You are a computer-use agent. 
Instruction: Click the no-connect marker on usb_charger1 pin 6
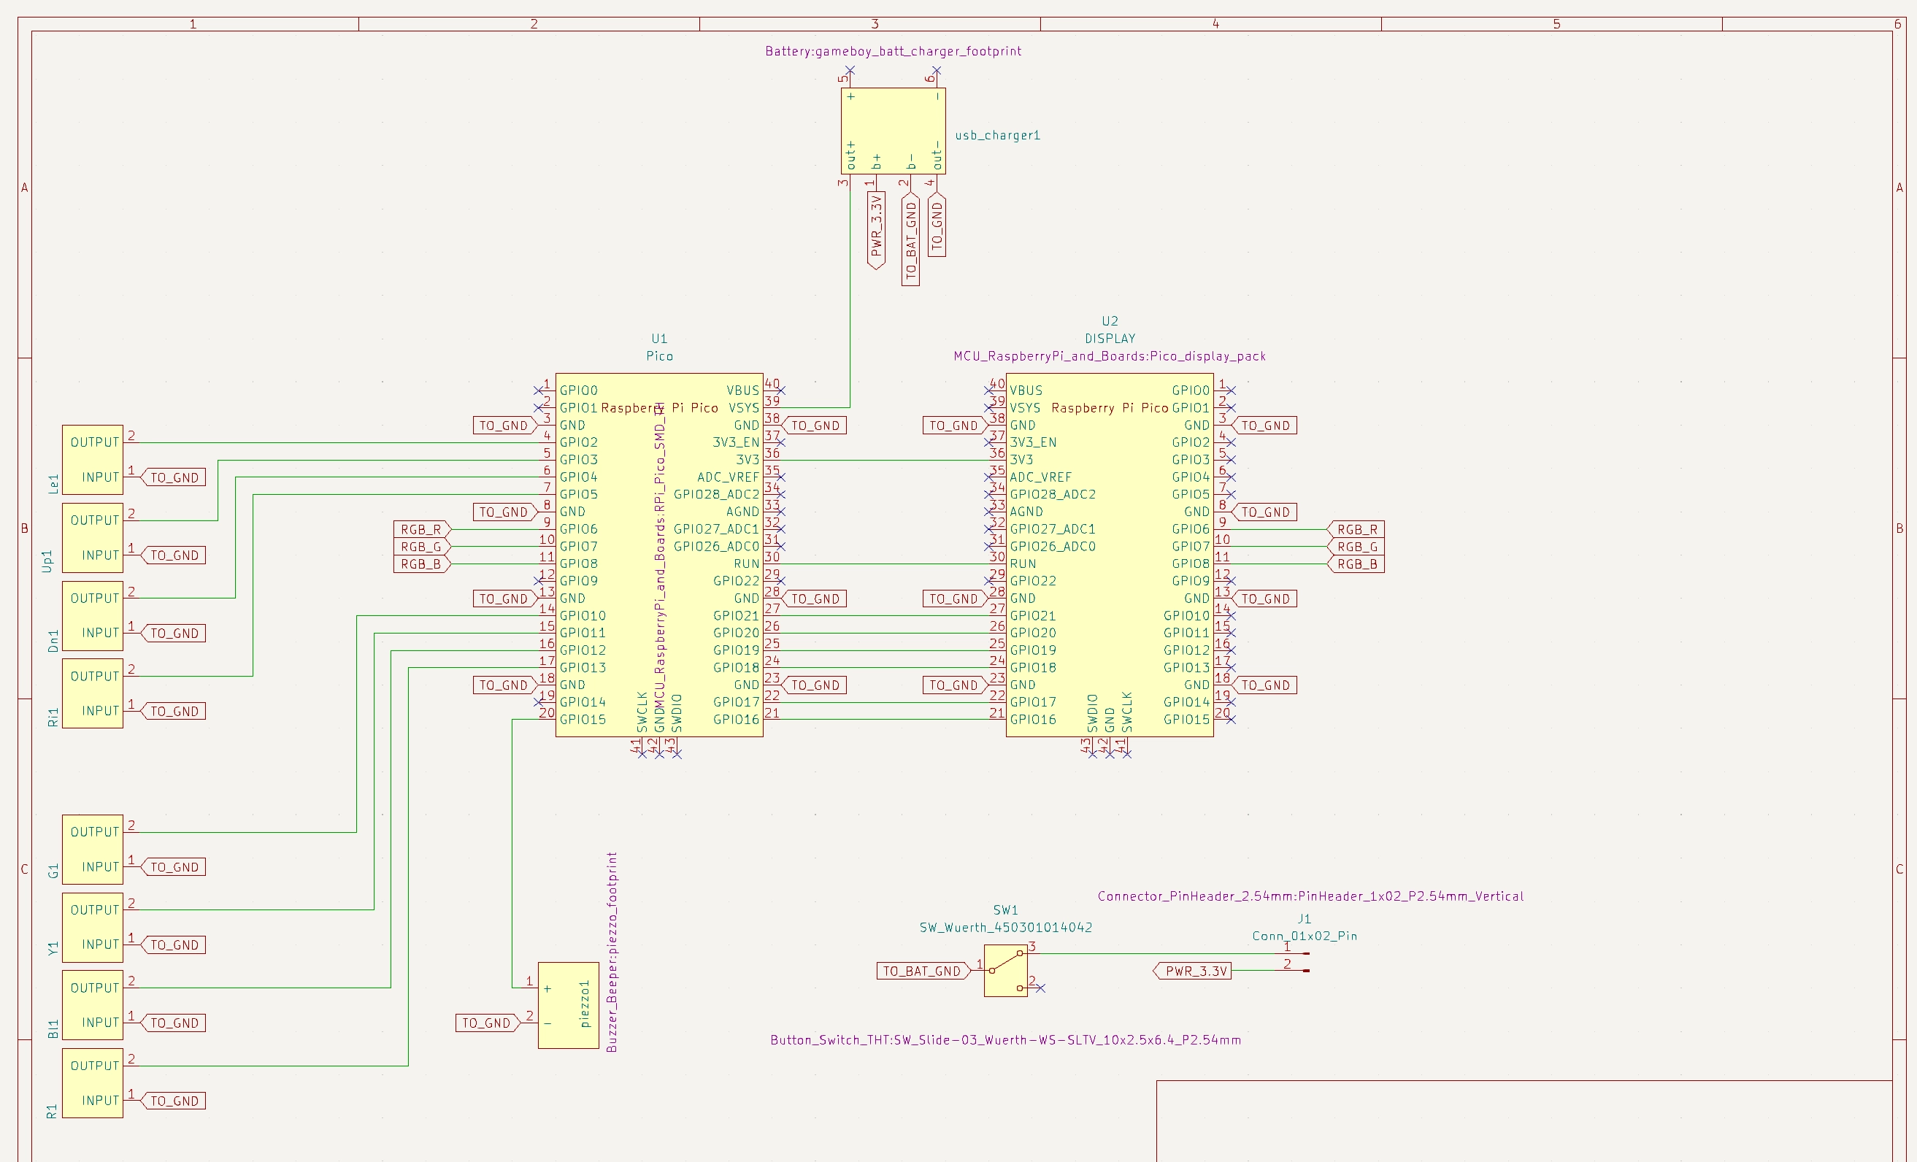(937, 70)
